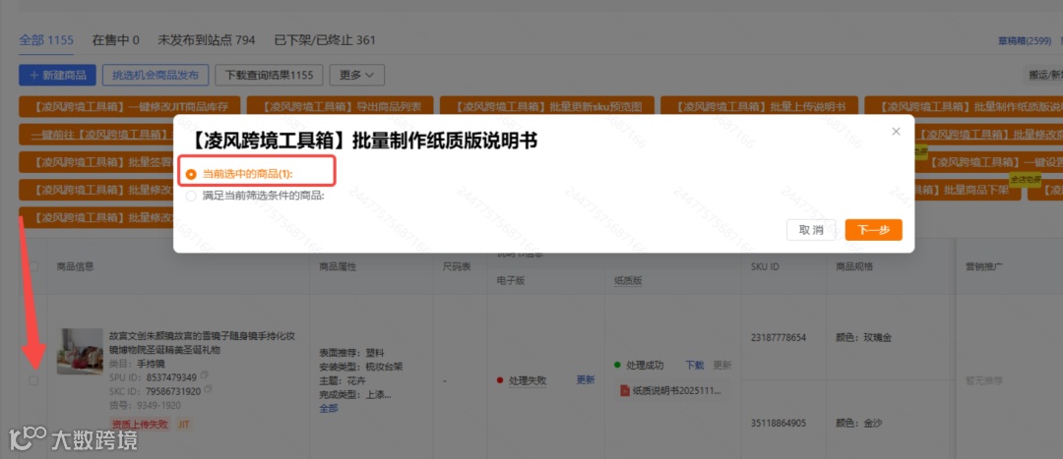This screenshot has height=459, width=1063.
Task: Click the product title 故宫文创朱颜镜
Action: [202, 343]
